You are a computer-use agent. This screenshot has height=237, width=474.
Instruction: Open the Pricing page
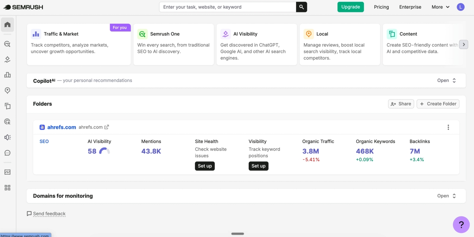pos(381,7)
